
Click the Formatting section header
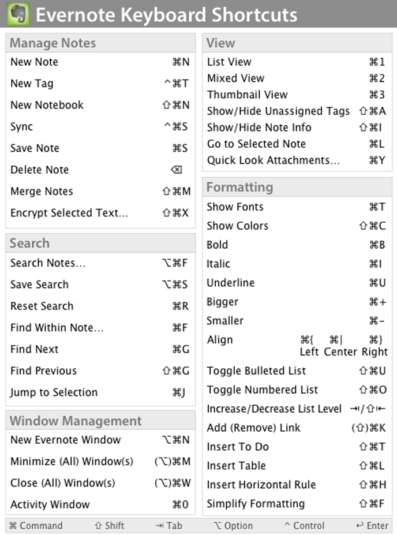tap(239, 188)
